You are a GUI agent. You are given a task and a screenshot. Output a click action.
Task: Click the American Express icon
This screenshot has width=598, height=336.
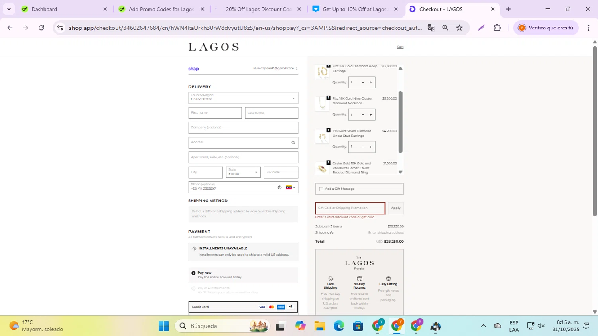click(281, 307)
